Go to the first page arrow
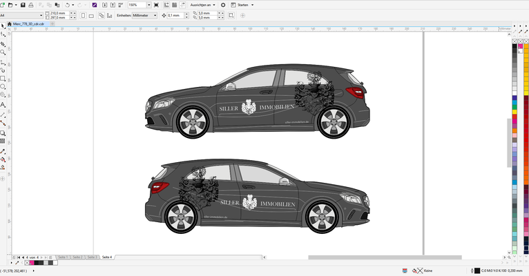The height and width of the screenshot is (276, 529). tap(19, 257)
